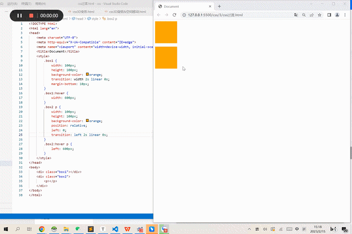This screenshot has height=234, width=352.
Task: Open Chrome's three-dot menu
Action: (345, 15)
